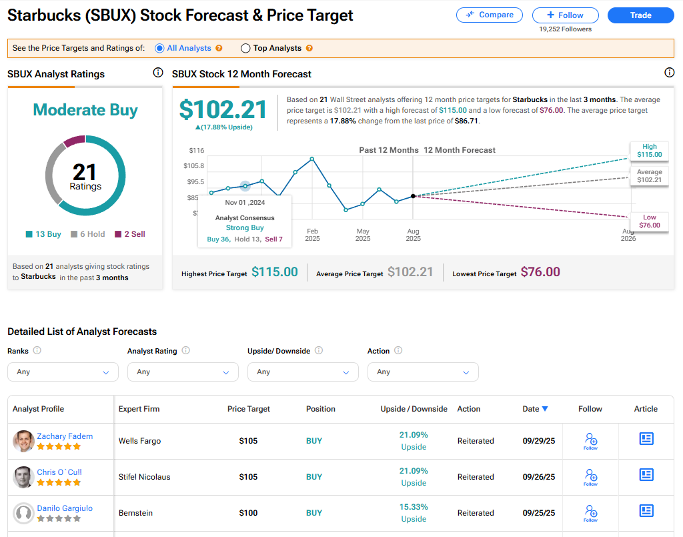Select the Top Analysts radio button

click(x=245, y=48)
